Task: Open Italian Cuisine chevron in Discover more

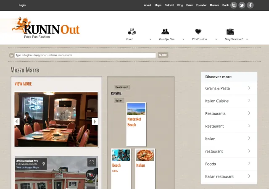Action: tap(249, 100)
